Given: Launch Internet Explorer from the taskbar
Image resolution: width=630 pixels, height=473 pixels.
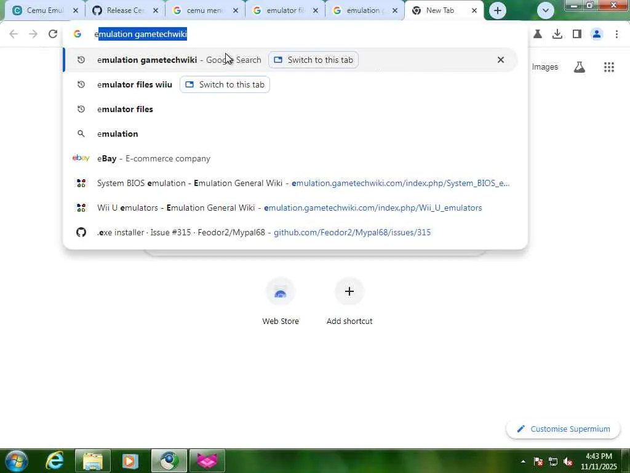Looking at the screenshot, I should click(55, 461).
